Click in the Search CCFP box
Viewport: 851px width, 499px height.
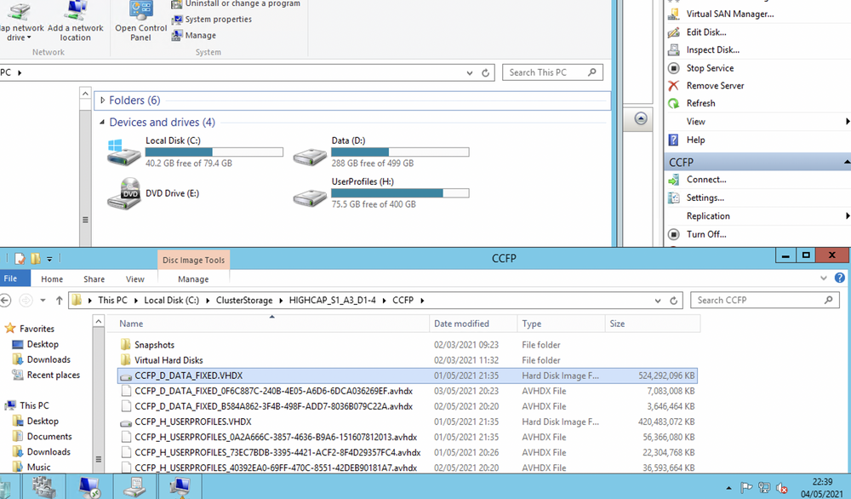pos(765,301)
